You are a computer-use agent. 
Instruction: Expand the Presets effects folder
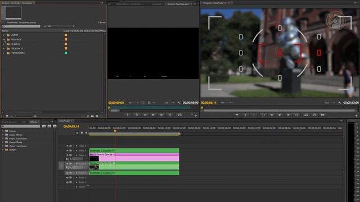tap(3, 131)
